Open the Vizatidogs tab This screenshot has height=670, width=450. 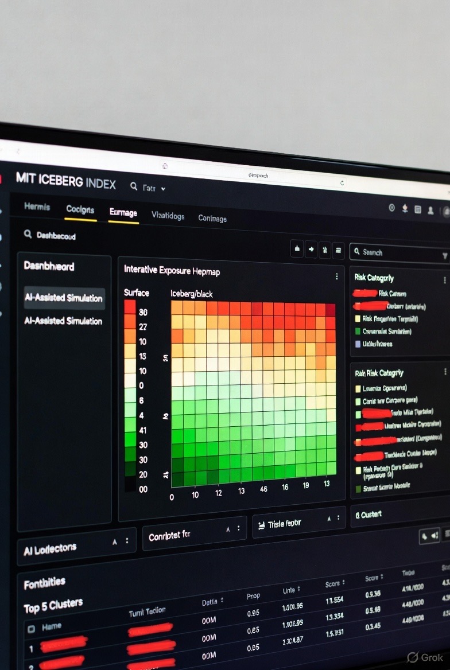click(168, 216)
